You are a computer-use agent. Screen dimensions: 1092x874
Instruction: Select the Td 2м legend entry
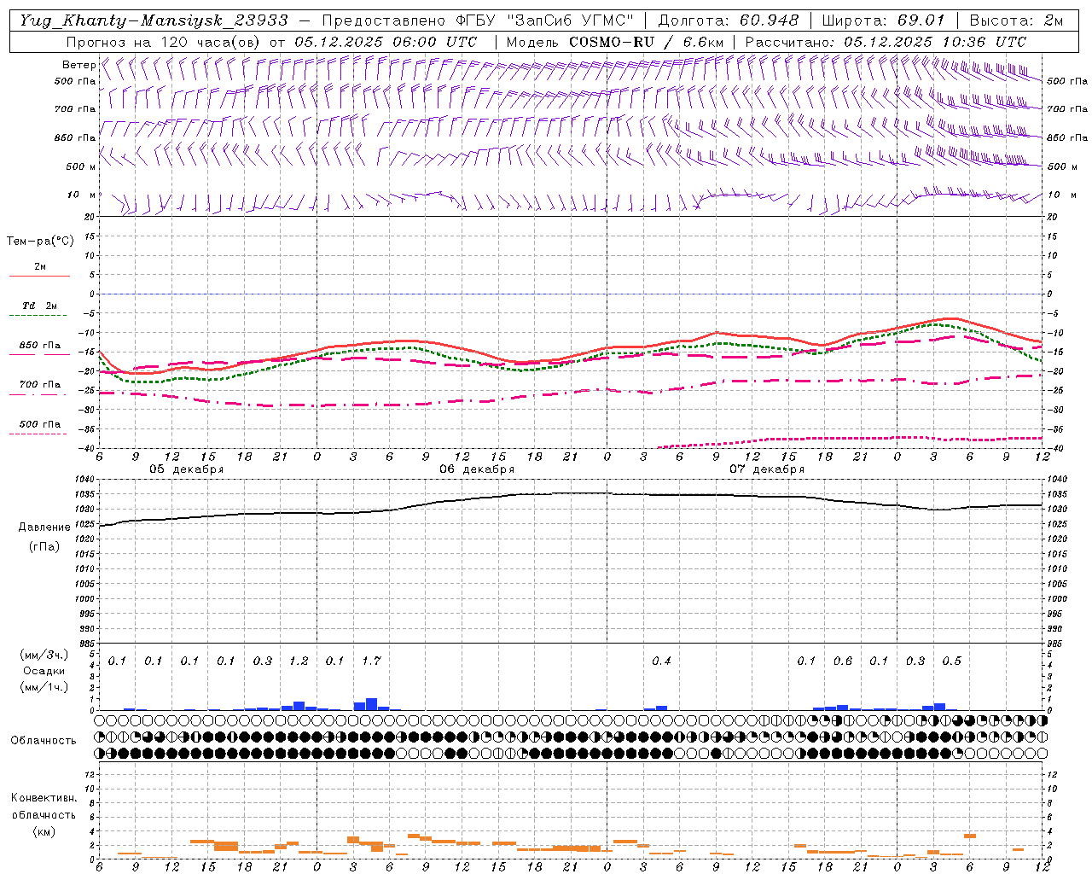point(39,306)
